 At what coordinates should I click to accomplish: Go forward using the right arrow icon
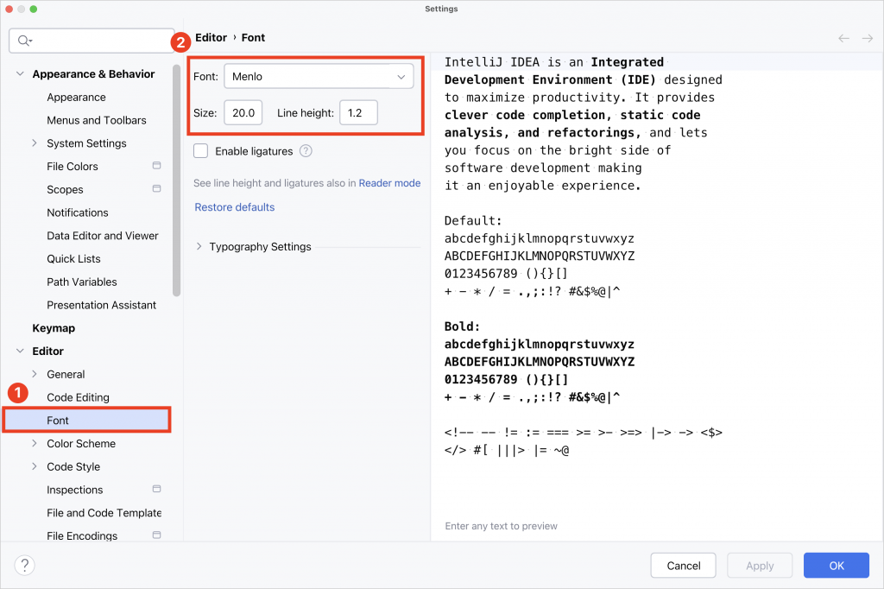click(x=867, y=38)
